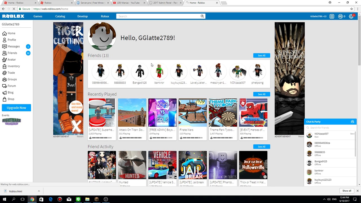The image size is (361, 203).
Task: Open the Chrome menu button
Action: (357, 9)
